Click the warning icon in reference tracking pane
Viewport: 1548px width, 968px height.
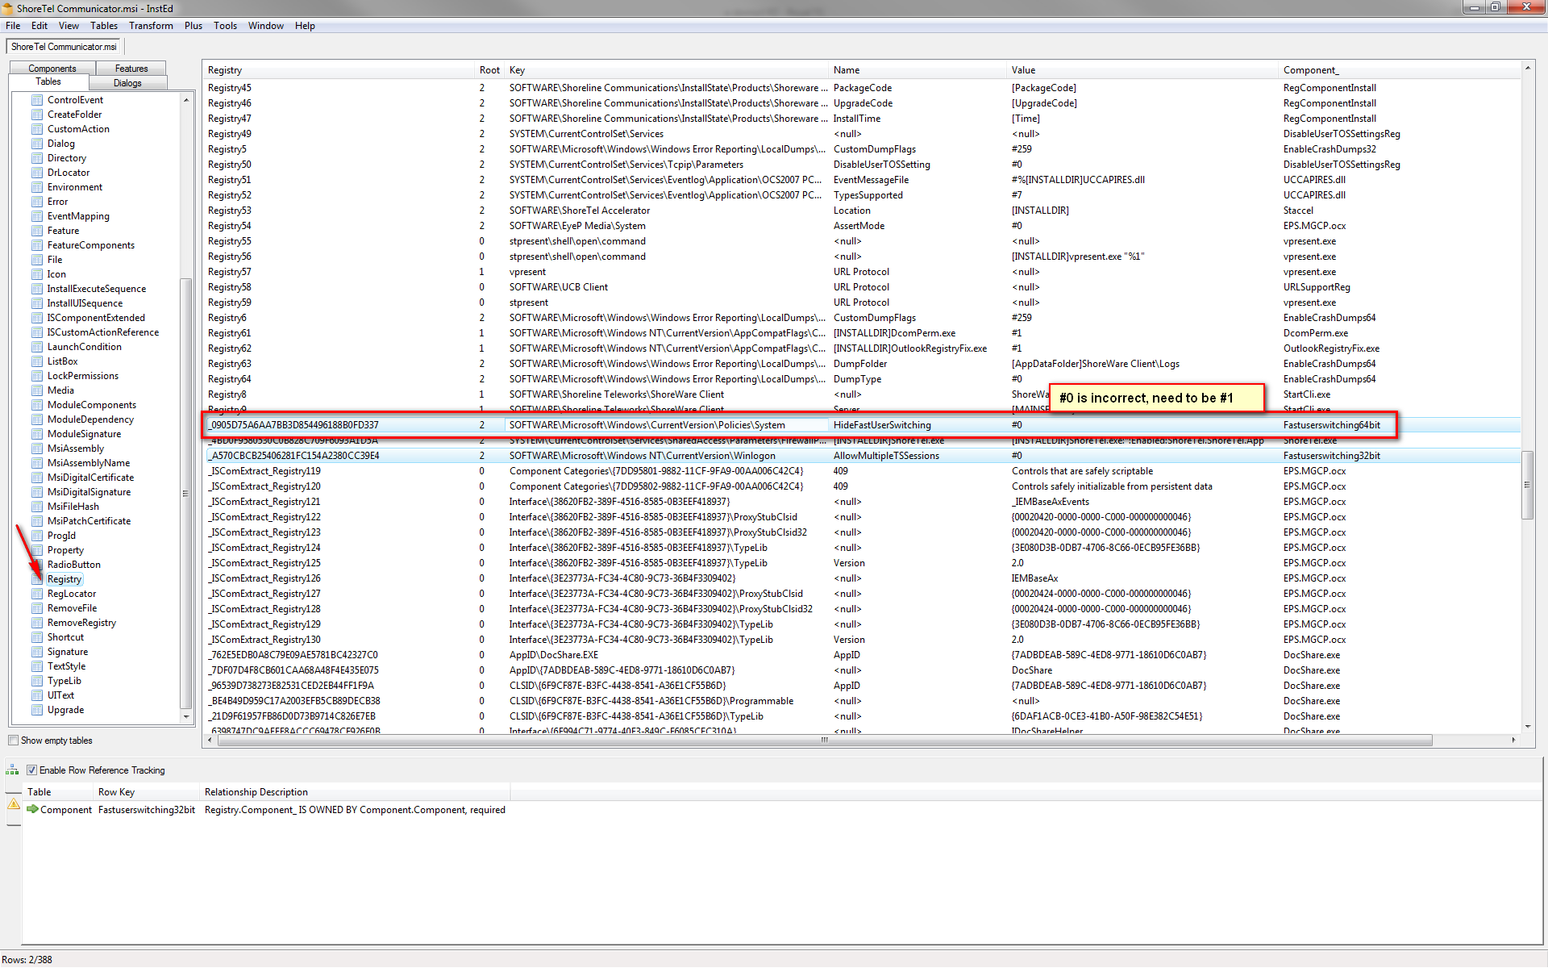click(14, 804)
